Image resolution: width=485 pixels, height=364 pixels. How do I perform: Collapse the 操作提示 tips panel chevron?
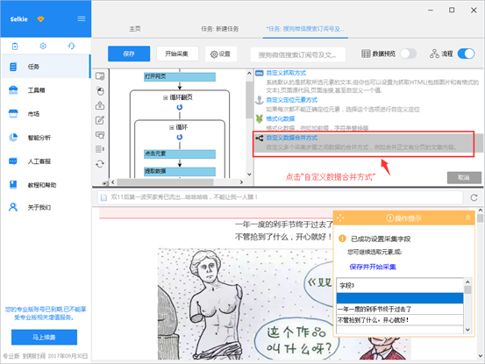[x=468, y=218]
